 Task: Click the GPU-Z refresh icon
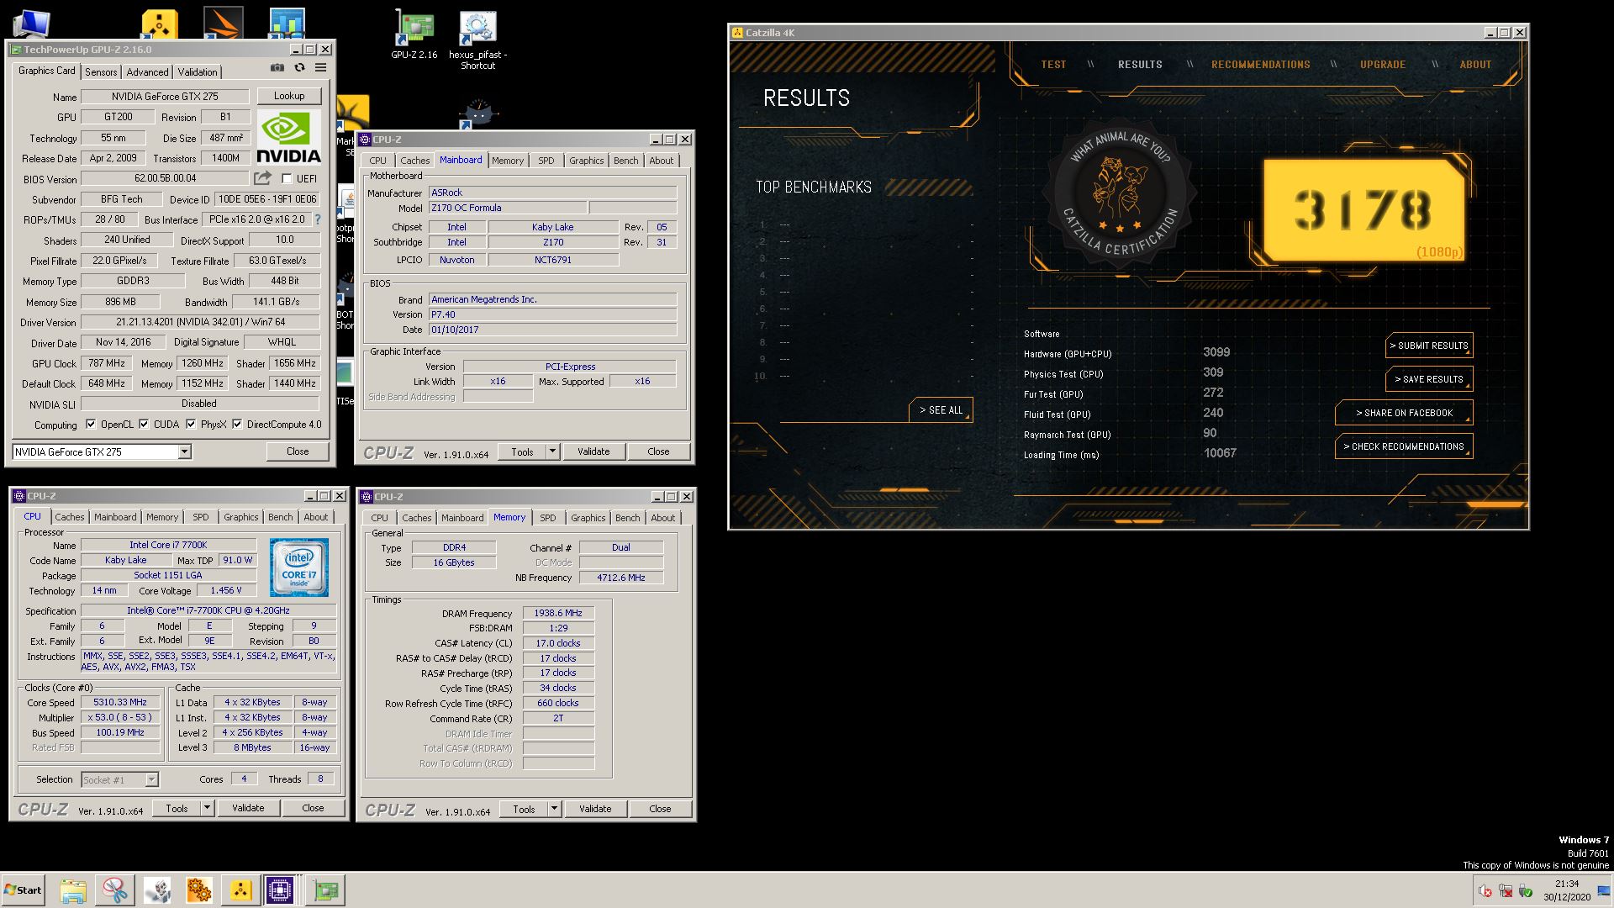(x=299, y=68)
